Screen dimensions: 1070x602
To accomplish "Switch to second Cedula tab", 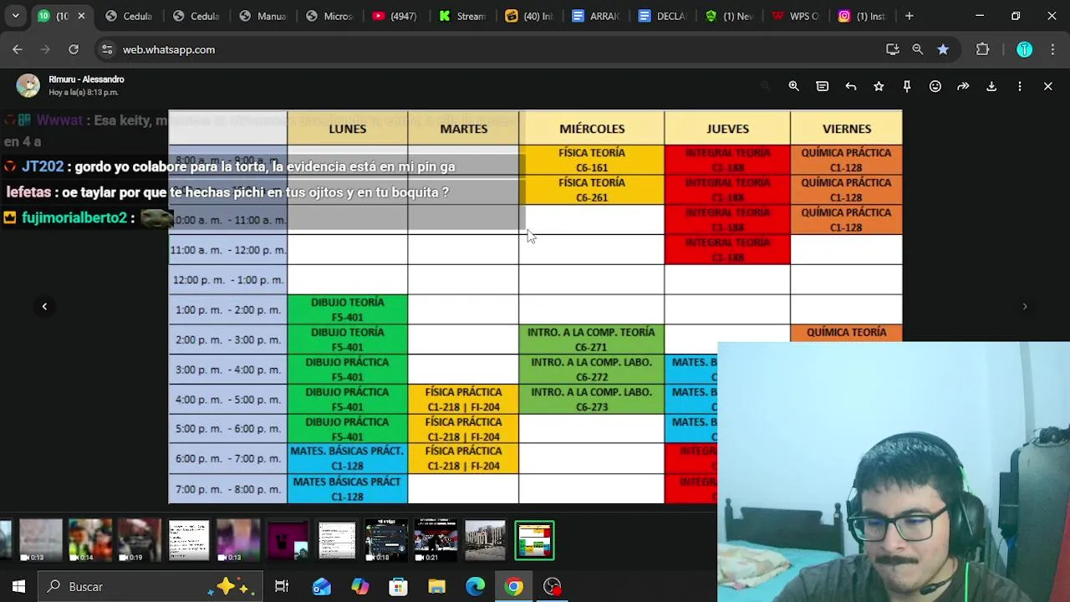I will [196, 16].
